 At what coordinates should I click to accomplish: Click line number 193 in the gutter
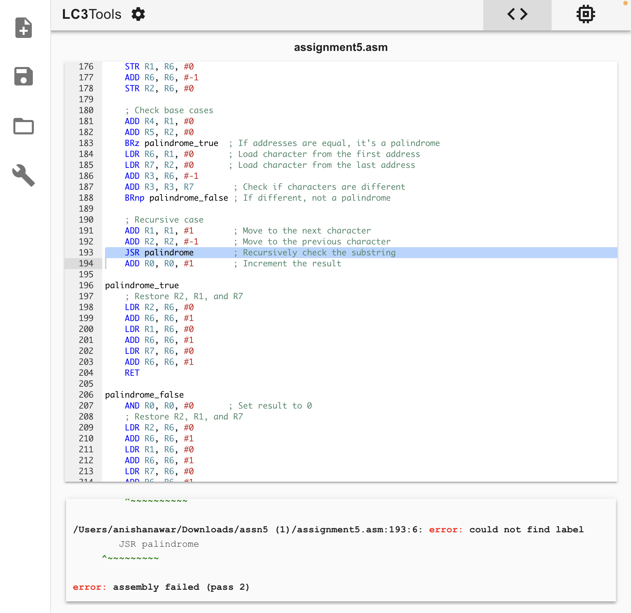coord(86,253)
